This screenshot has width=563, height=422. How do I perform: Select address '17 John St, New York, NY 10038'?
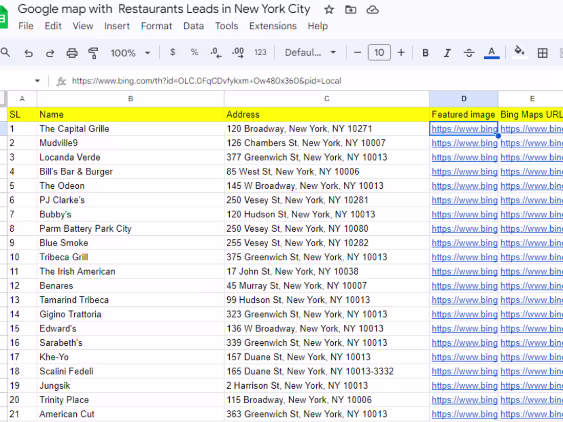(x=327, y=272)
